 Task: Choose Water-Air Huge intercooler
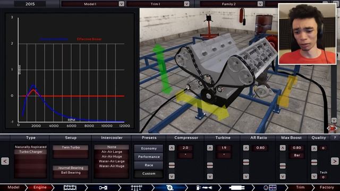(112, 166)
